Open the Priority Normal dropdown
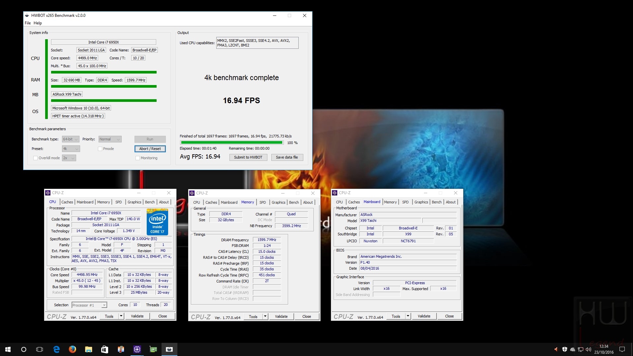Screen dimensions: 633x356 (110, 139)
